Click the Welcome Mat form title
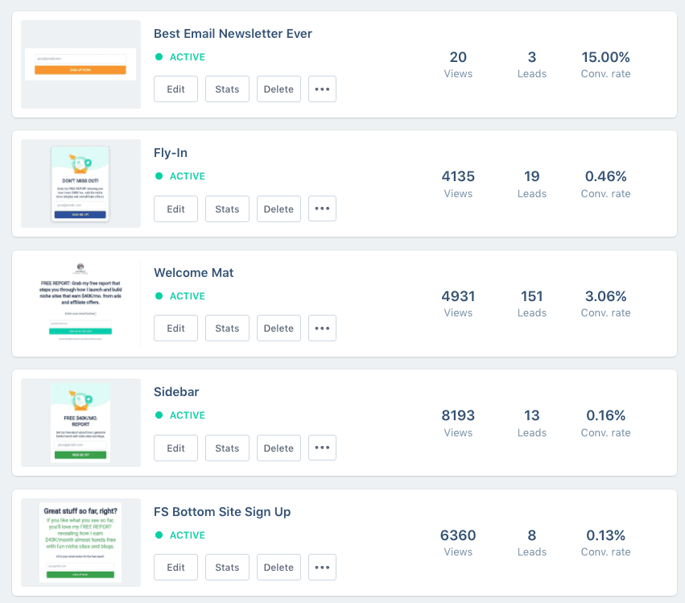The image size is (685, 603). click(x=193, y=273)
